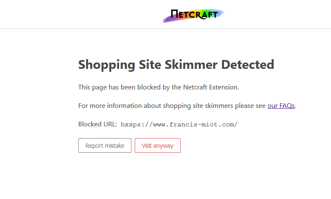Image resolution: width=331 pixels, height=199 pixels.
Task: Click the 'Visit anyway' button
Action: click(x=157, y=146)
